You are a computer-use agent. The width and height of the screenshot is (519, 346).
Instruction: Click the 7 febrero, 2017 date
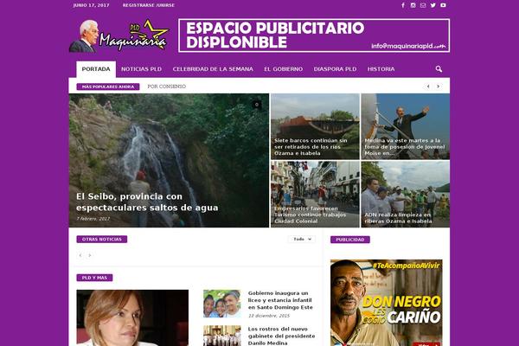93,219
